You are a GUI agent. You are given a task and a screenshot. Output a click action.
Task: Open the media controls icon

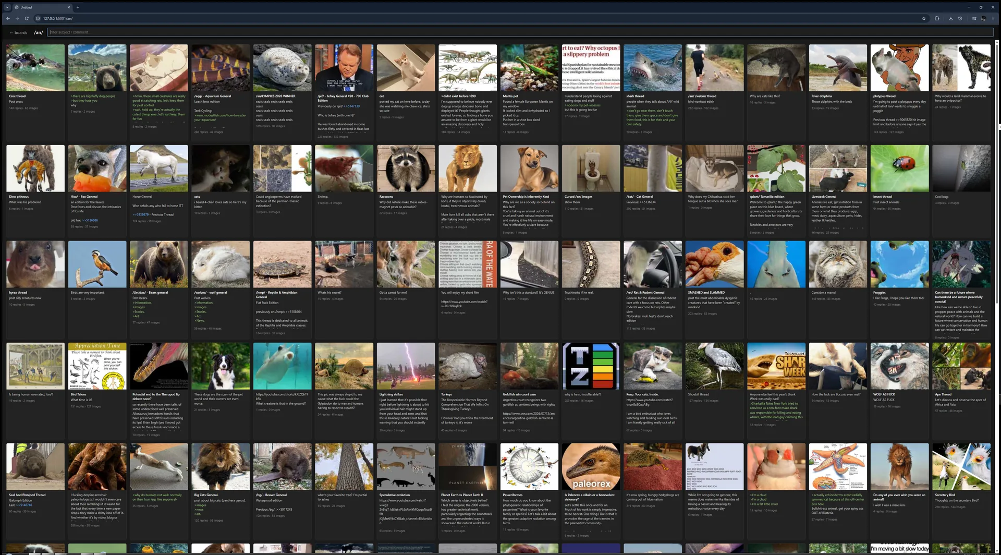[974, 18]
